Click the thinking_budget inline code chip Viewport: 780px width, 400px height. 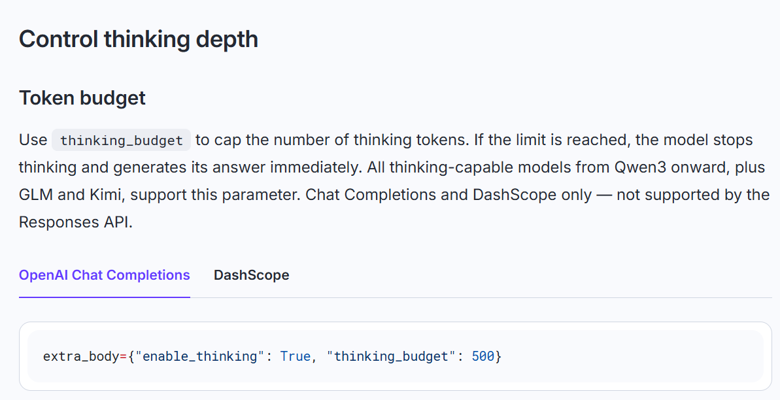(x=122, y=141)
